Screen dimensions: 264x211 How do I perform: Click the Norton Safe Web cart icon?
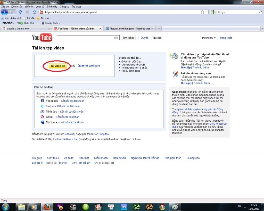20,23
